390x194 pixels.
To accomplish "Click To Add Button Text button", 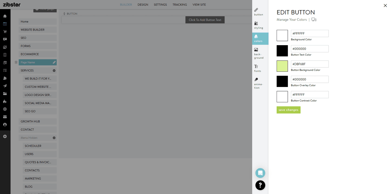I will (205, 20).
